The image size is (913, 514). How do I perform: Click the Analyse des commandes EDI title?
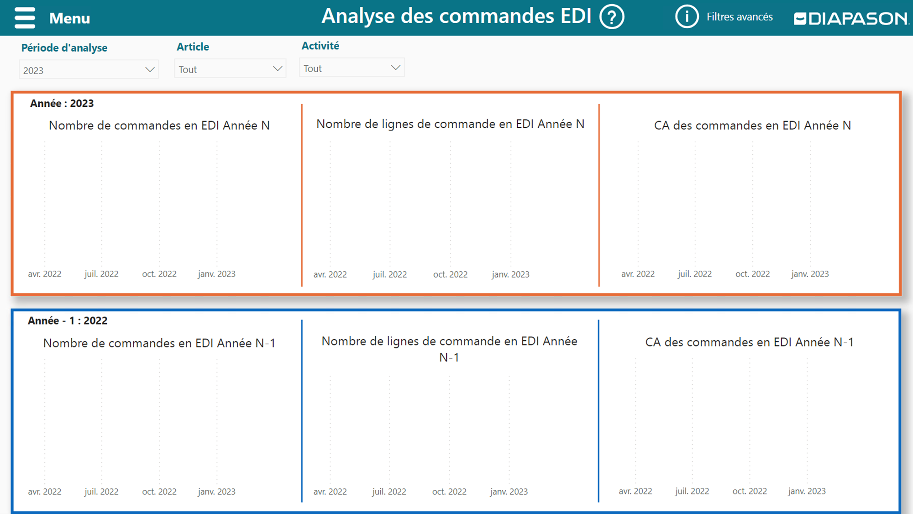(456, 16)
